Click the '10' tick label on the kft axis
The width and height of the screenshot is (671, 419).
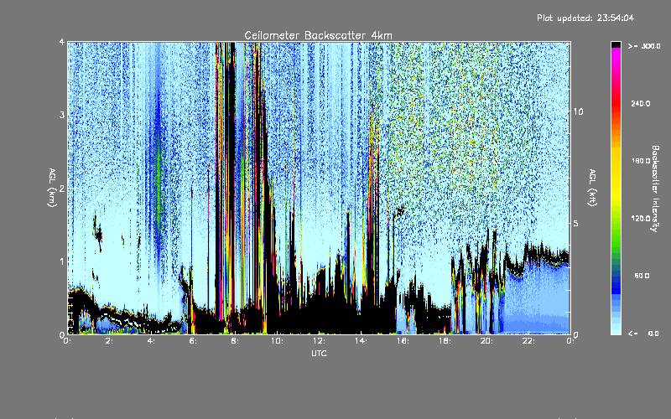[578, 112]
